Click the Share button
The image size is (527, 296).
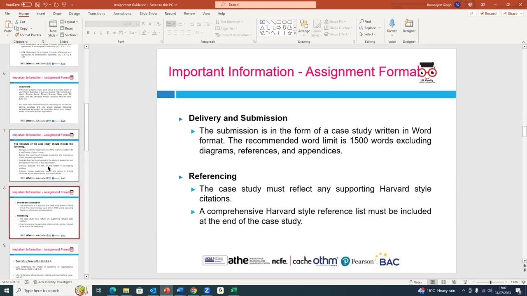click(511, 14)
